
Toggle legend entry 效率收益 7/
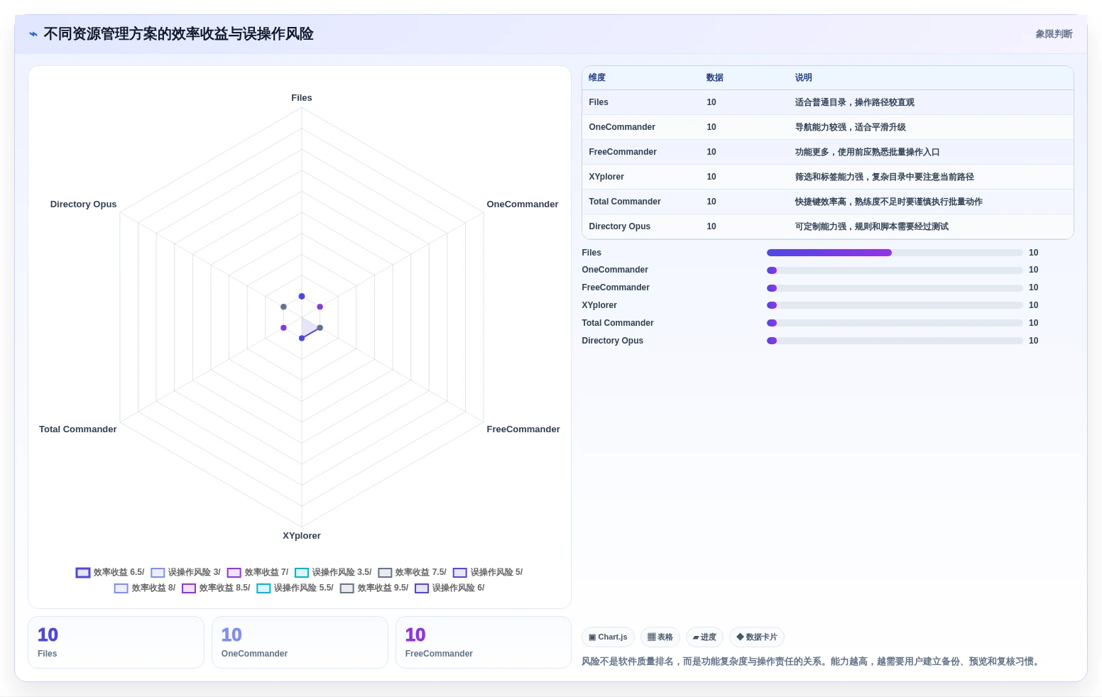[x=258, y=572]
